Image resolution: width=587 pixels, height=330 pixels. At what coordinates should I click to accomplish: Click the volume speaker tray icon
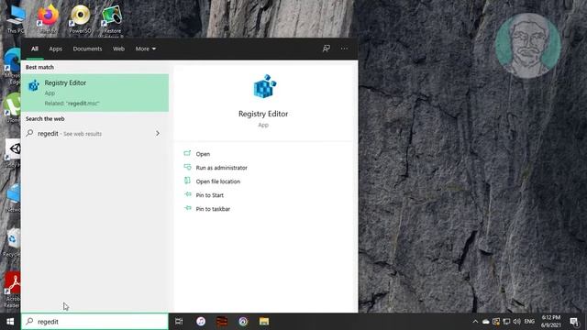coord(517,322)
